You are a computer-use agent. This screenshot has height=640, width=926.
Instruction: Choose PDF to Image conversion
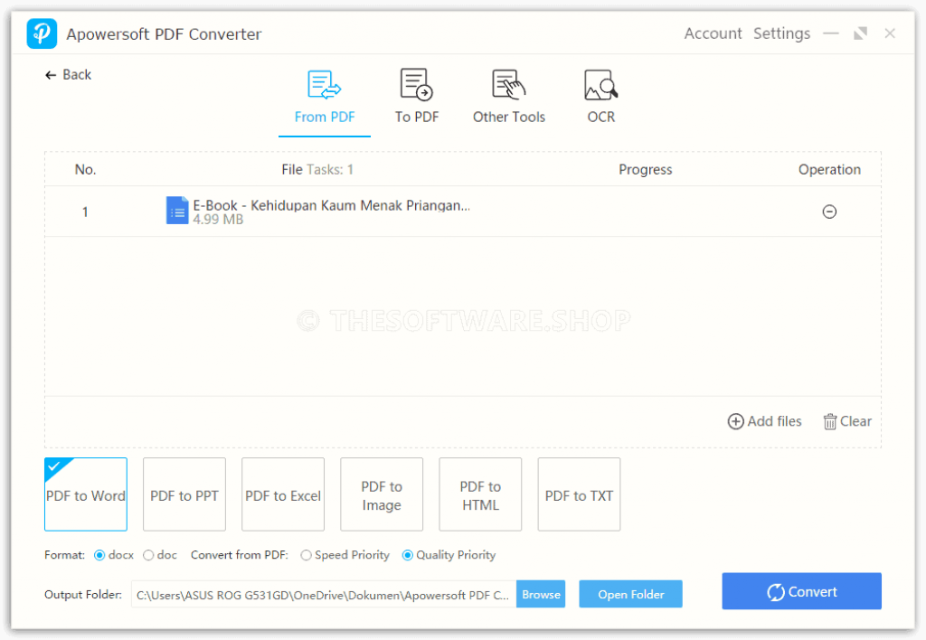pyautogui.click(x=382, y=494)
